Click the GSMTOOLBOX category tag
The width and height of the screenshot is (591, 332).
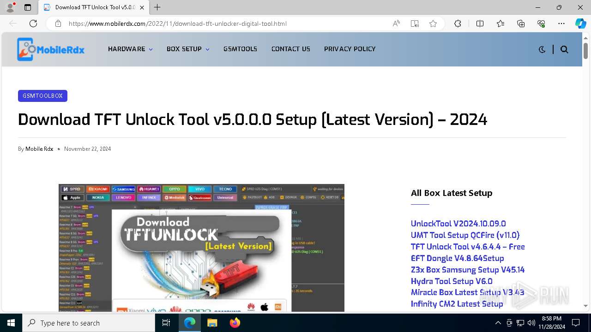tap(42, 96)
